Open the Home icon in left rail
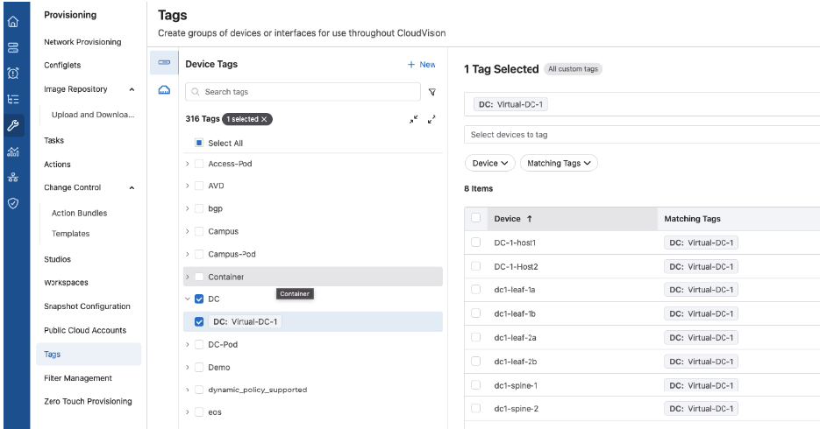820x429 pixels. click(13, 21)
